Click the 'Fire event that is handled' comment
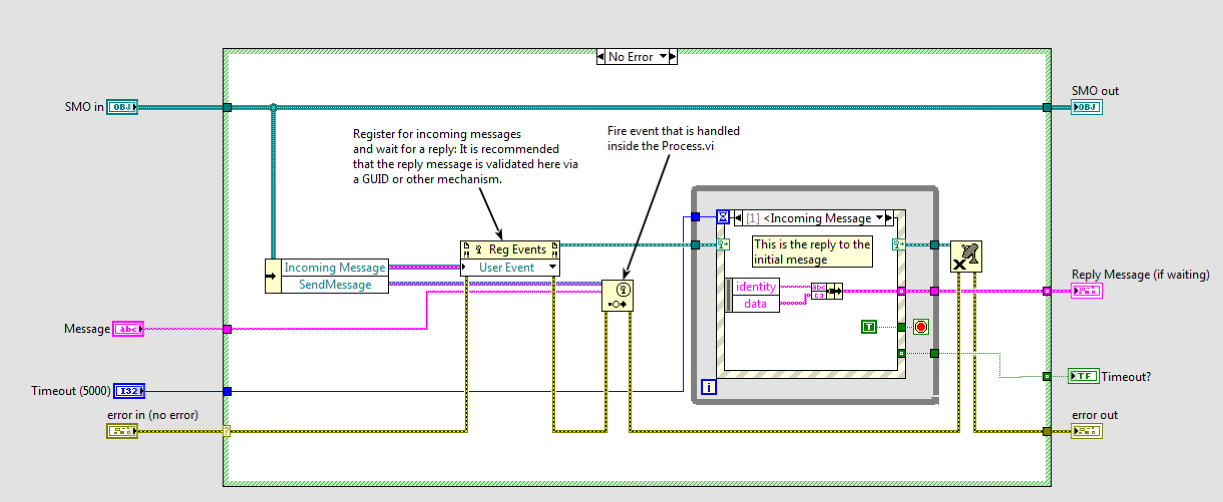This screenshot has width=1223, height=502. (x=673, y=138)
